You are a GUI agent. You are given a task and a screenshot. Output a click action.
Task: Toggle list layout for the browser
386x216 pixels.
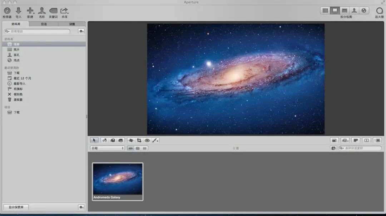pos(144,149)
